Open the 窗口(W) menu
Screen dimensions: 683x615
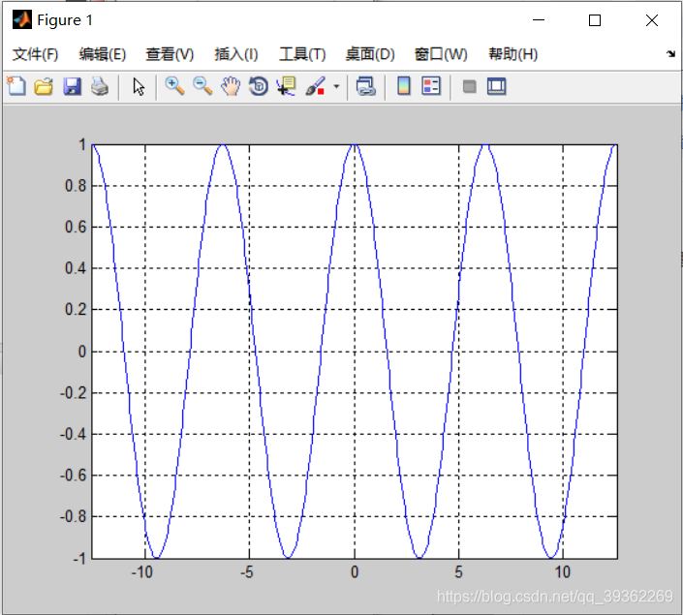coord(441,54)
